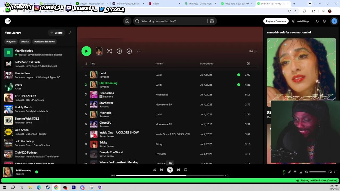The height and width of the screenshot is (191, 340).
Task: Filter library by Playlists
Action: click(x=11, y=41)
